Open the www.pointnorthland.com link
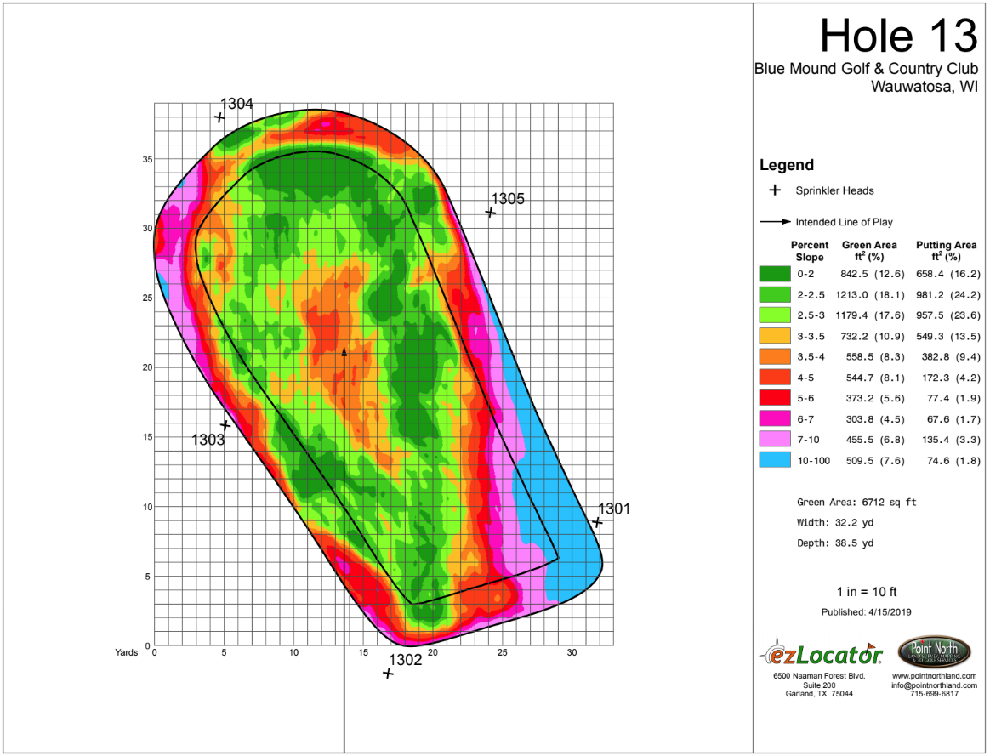The height and width of the screenshot is (756, 990). [934, 676]
